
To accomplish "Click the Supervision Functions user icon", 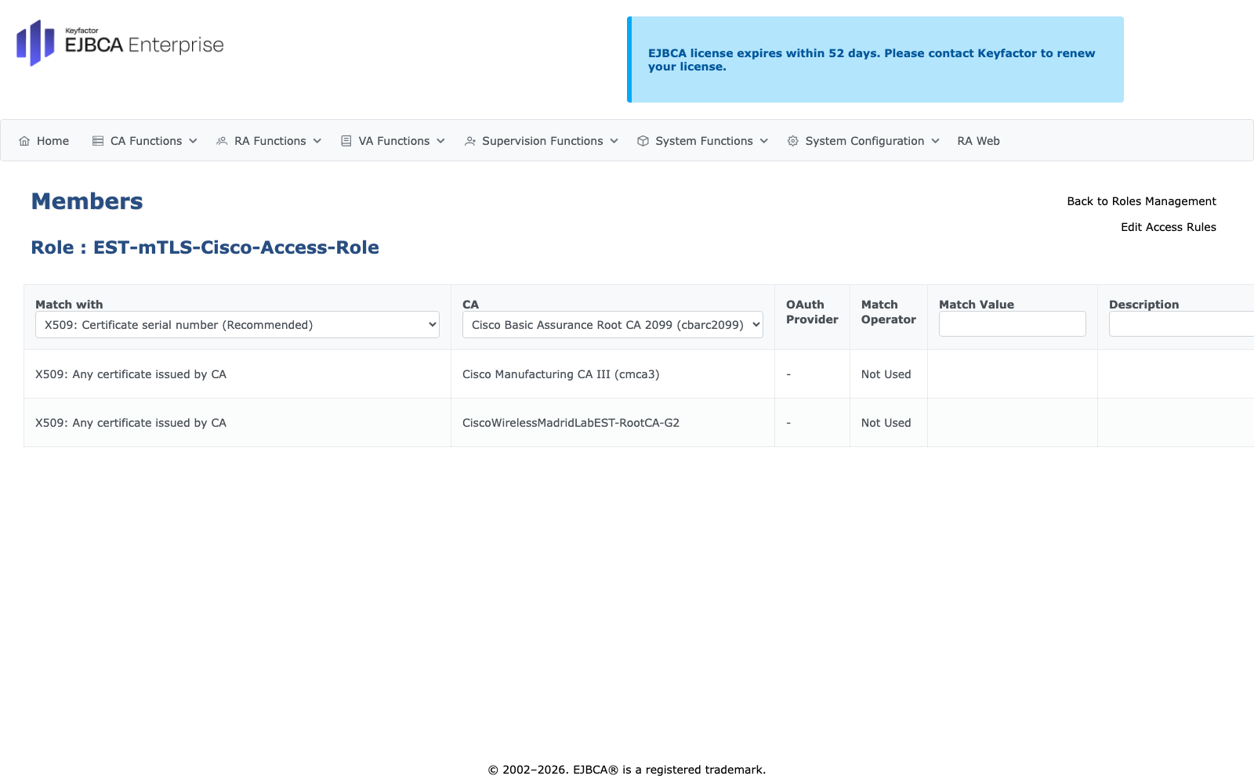I will pyautogui.click(x=470, y=141).
